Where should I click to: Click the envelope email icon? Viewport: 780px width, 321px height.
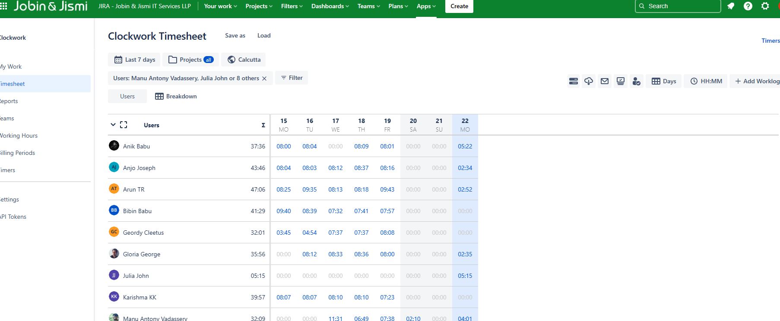[605, 81]
